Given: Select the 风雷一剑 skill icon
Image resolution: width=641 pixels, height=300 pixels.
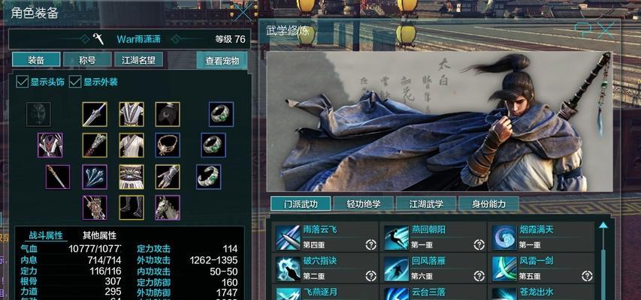Looking at the screenshot, I should tap(504, 268).
